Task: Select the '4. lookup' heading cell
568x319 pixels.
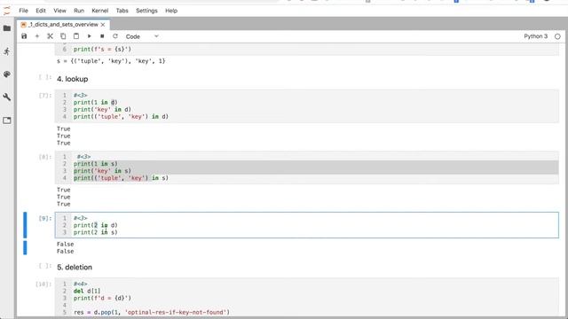Action: pos(73,79)
